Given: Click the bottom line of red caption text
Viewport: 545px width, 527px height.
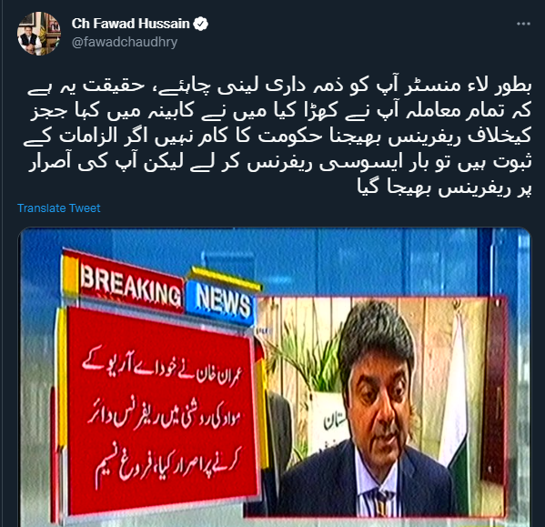Looking at the screenshot, I should click(167, 462).
